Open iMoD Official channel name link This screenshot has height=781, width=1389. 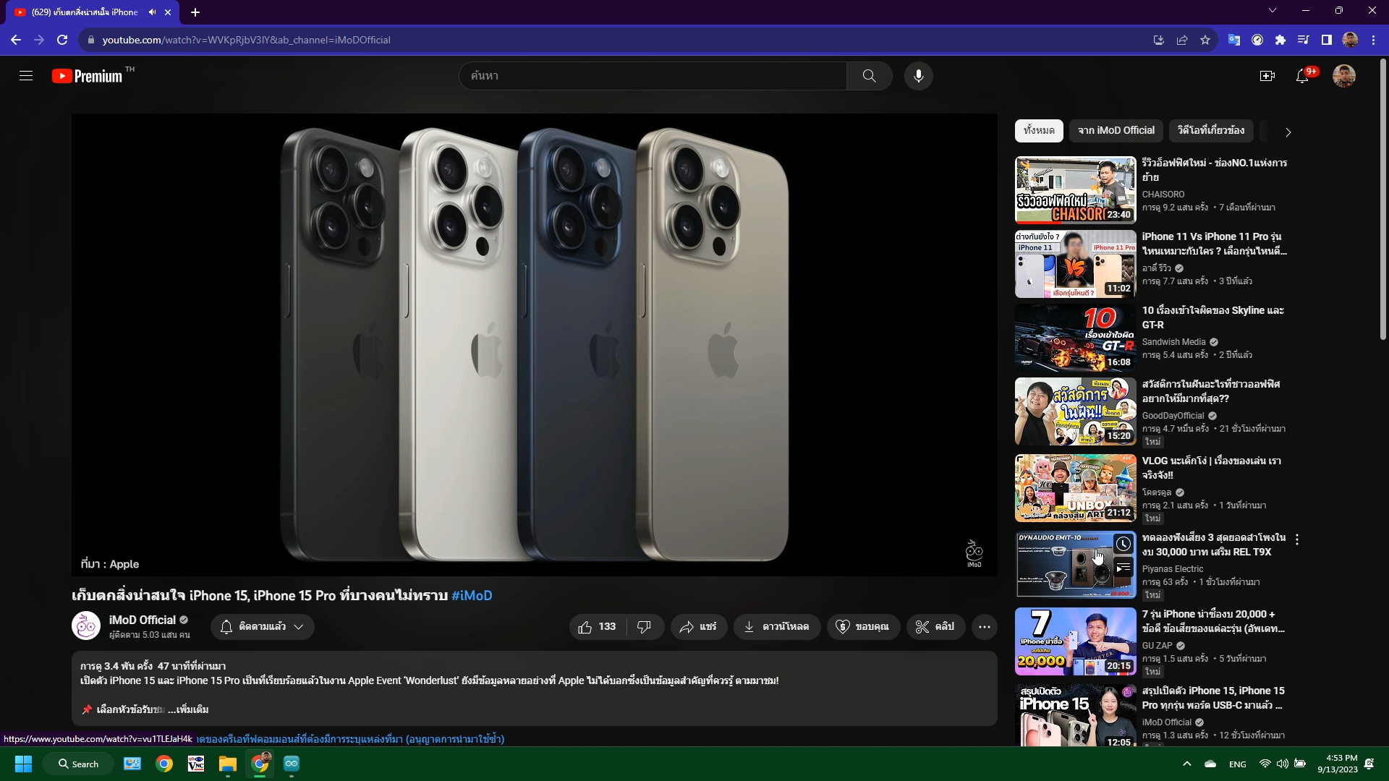[x=143, y=620]
